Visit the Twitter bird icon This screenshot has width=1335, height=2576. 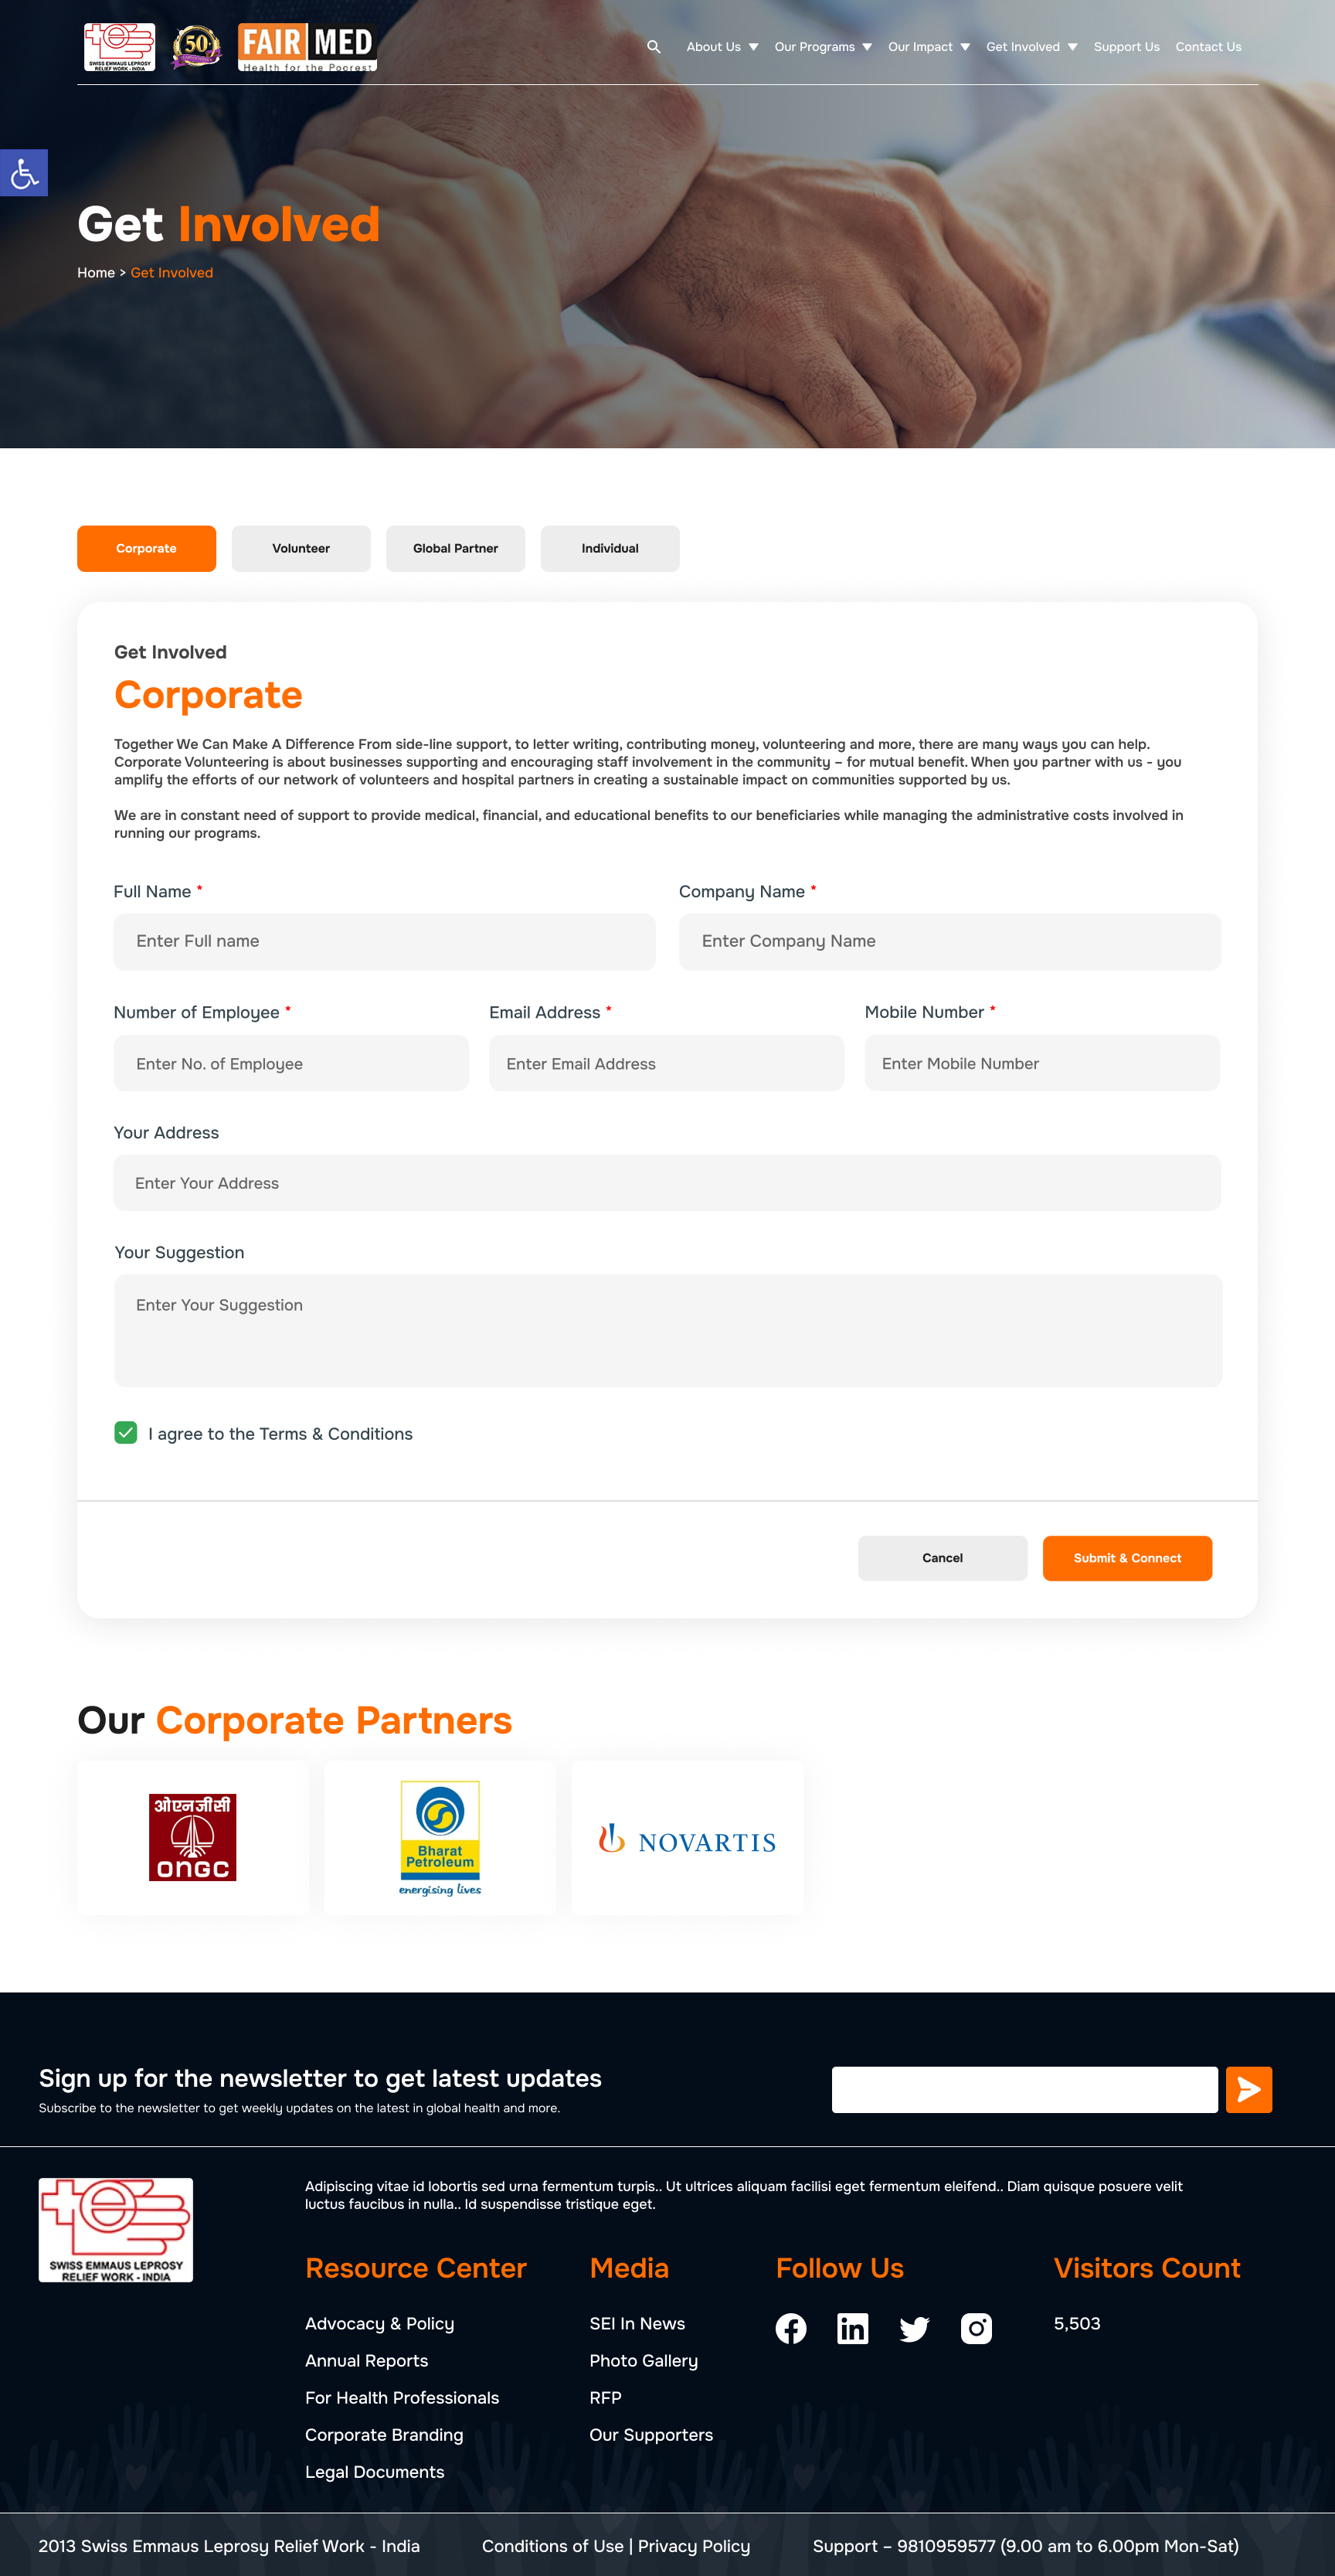914,2328
